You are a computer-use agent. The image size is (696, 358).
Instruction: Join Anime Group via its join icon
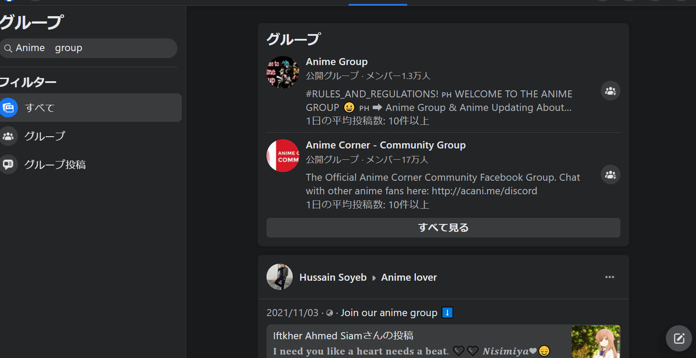pyautogui.click(x=610, y=91)
